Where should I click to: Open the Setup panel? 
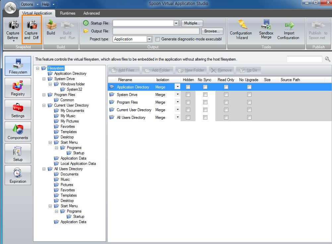coord(18,153)
